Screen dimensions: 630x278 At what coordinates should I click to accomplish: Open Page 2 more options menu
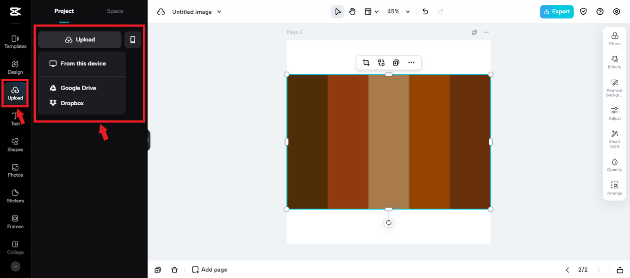pos(486,32)
